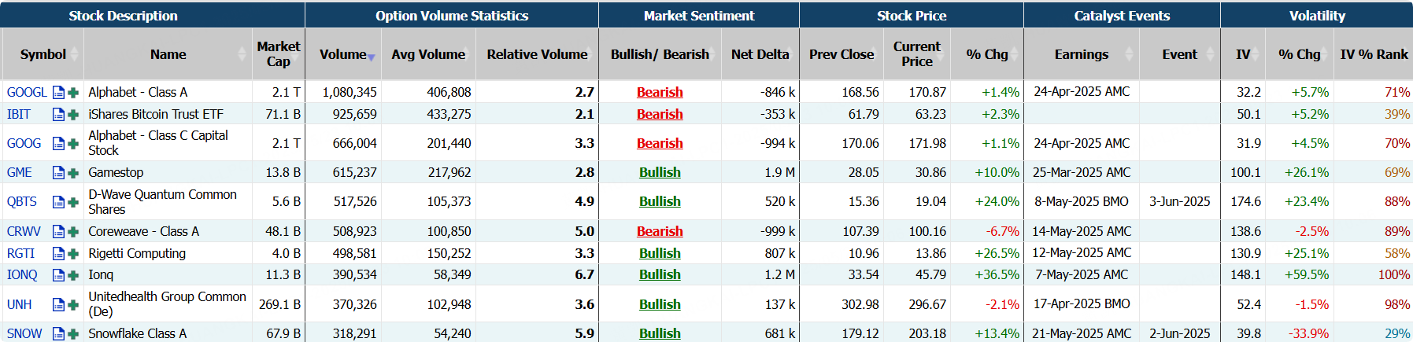Click the Bearish link in the GOOGL row

pos(660,93)
